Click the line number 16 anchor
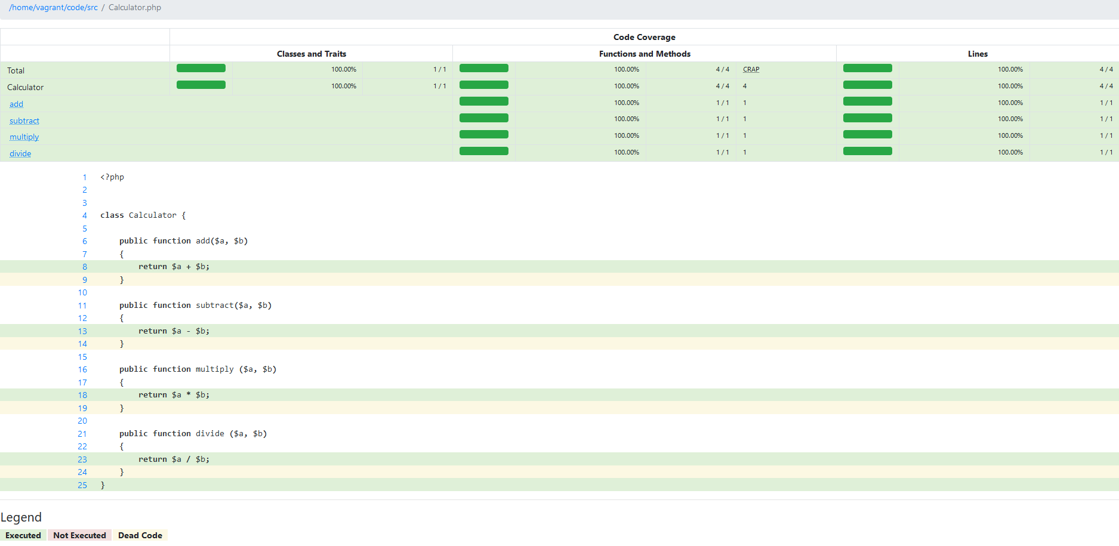The width and height of the screenshot is (1119, 546). [x=82, y=369]
